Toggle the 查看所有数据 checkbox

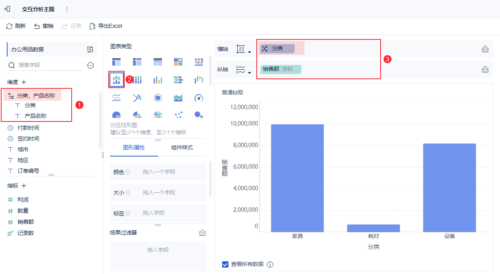[225, 264]
